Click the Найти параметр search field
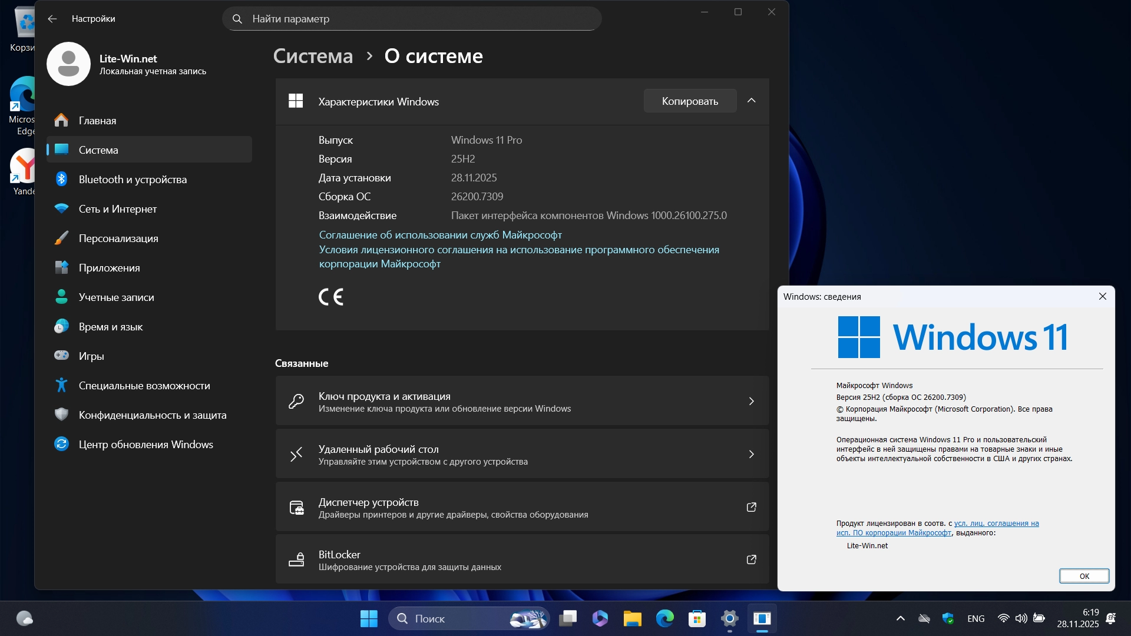1131x636 pixels. [412, 19]
